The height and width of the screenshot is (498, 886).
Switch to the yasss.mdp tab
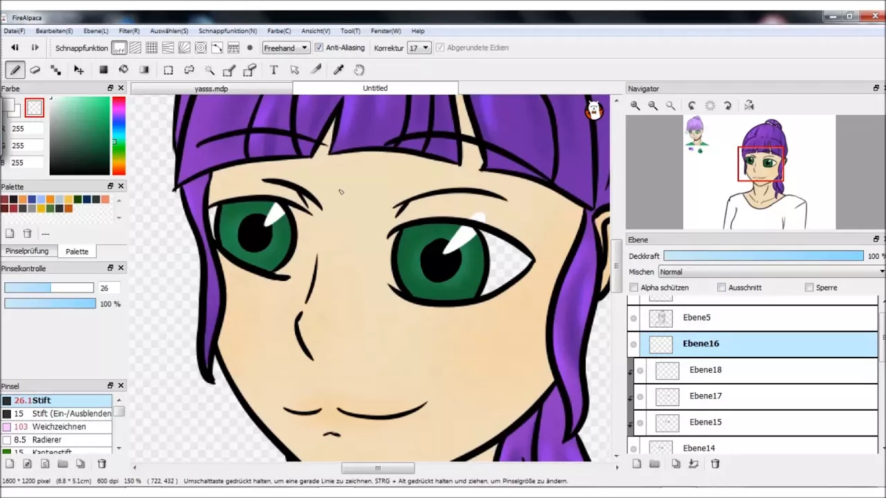(211, 89)
